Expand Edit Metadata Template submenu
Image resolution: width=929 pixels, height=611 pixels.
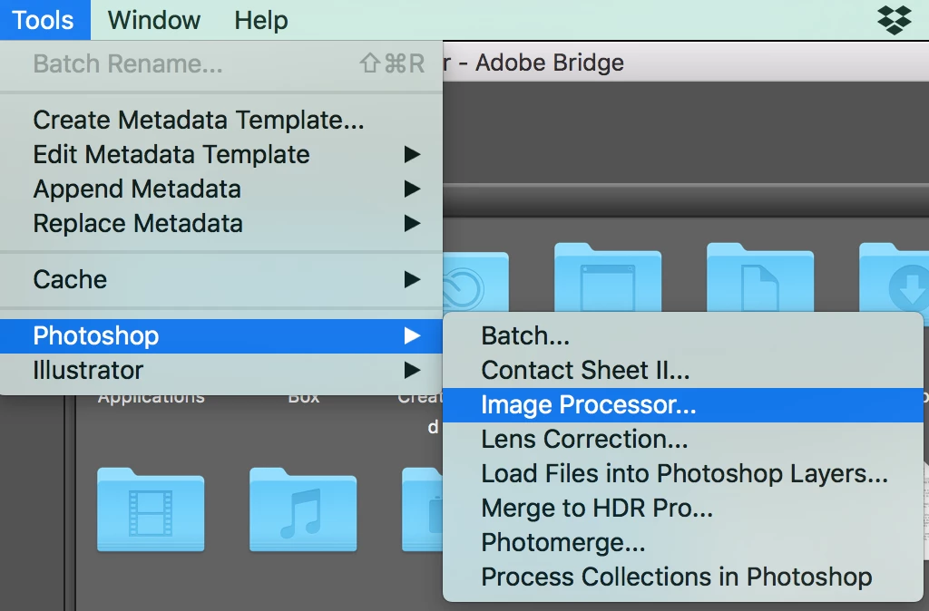(221, 154)
